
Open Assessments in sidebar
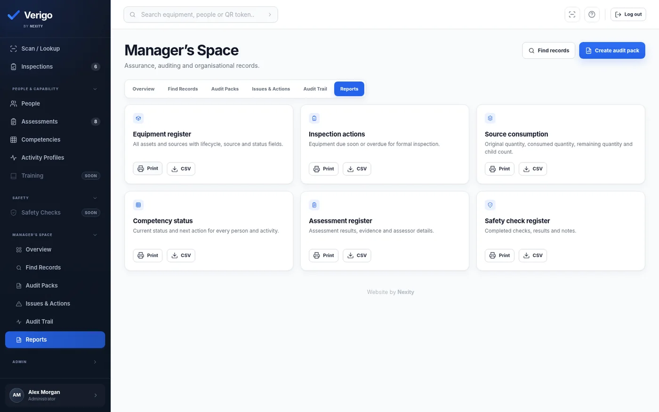pos(55,121)
